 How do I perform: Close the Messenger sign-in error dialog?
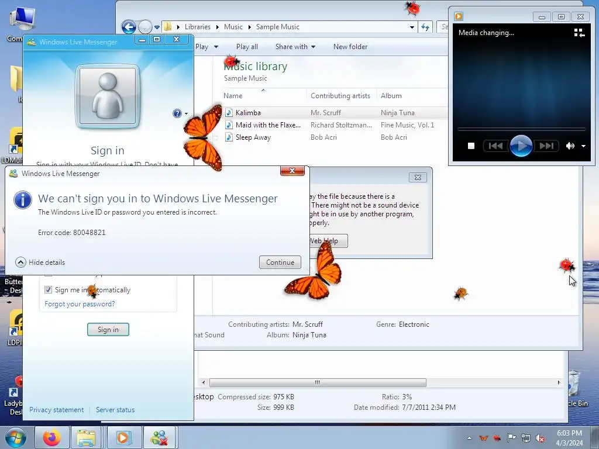pyautogui.click(x=292, y=171)
